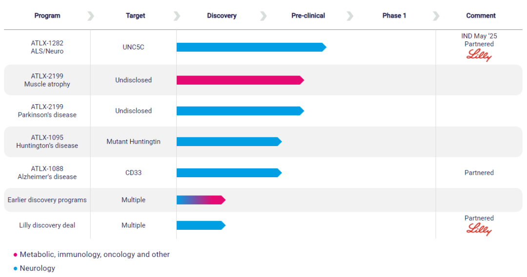This screenshot has height=277, width=527.
Task: Click the Lilly logo in the Lilly discovery deal row
Action: 479,229
